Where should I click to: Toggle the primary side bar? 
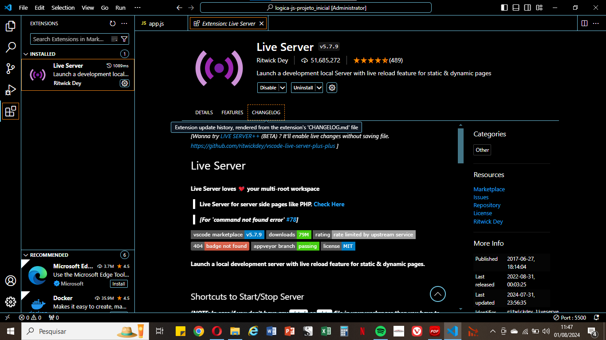tap(504, 8)
